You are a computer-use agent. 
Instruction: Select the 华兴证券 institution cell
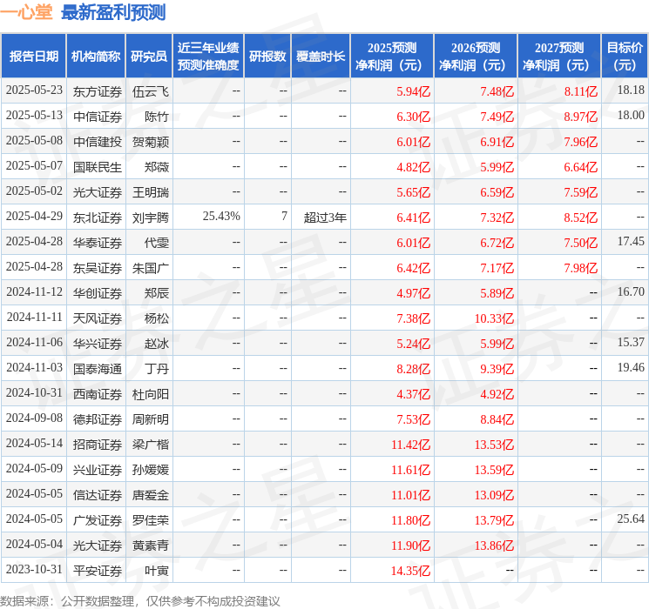tap(98, 344)
